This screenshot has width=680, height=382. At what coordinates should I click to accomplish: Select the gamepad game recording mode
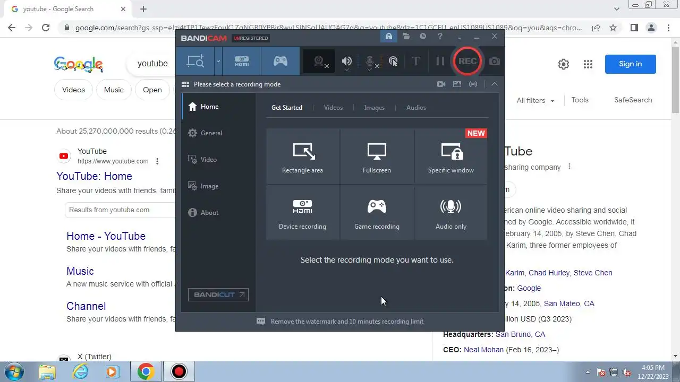tap(280, 61)
